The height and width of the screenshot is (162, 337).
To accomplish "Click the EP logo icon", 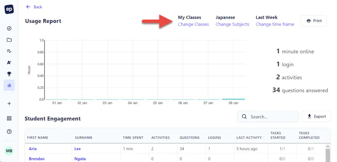I will point(9,9).
